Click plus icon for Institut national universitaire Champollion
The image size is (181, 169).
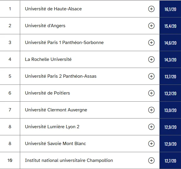point(151,160)
